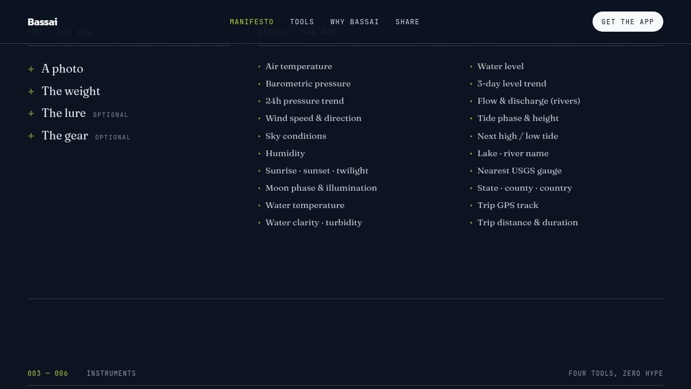
Task: Select the Share nav item
Action: click(408, 22)
